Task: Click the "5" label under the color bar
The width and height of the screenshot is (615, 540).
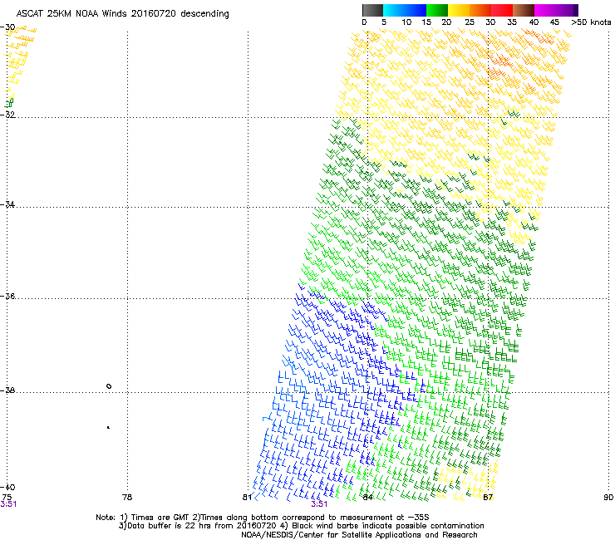Action: (384, 22)
